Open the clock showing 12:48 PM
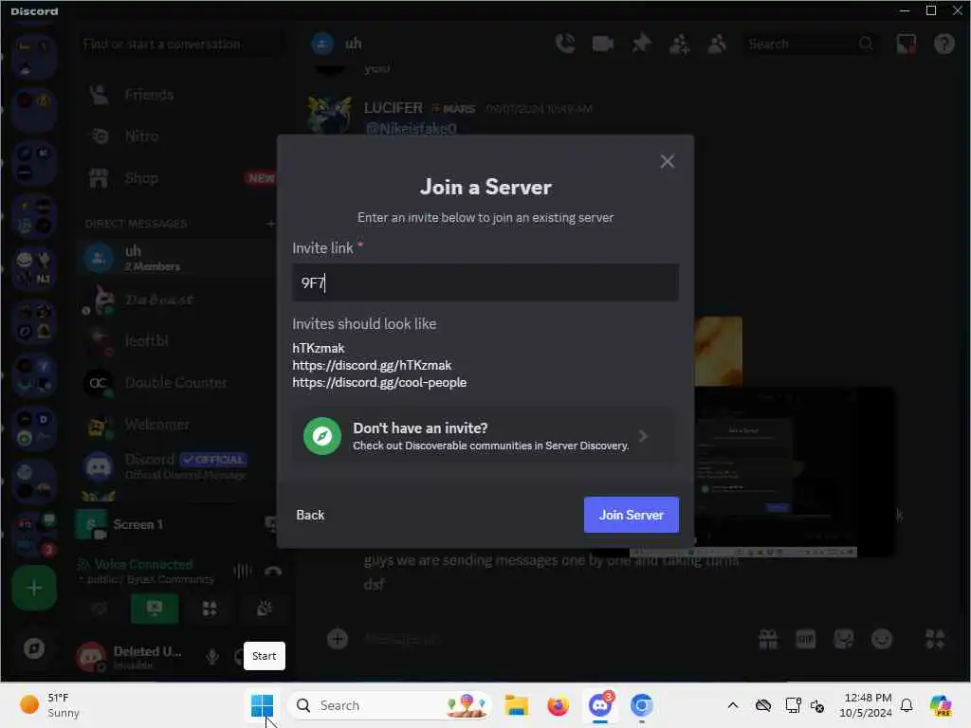The image size is (971, 728). (x=865, y=705)
